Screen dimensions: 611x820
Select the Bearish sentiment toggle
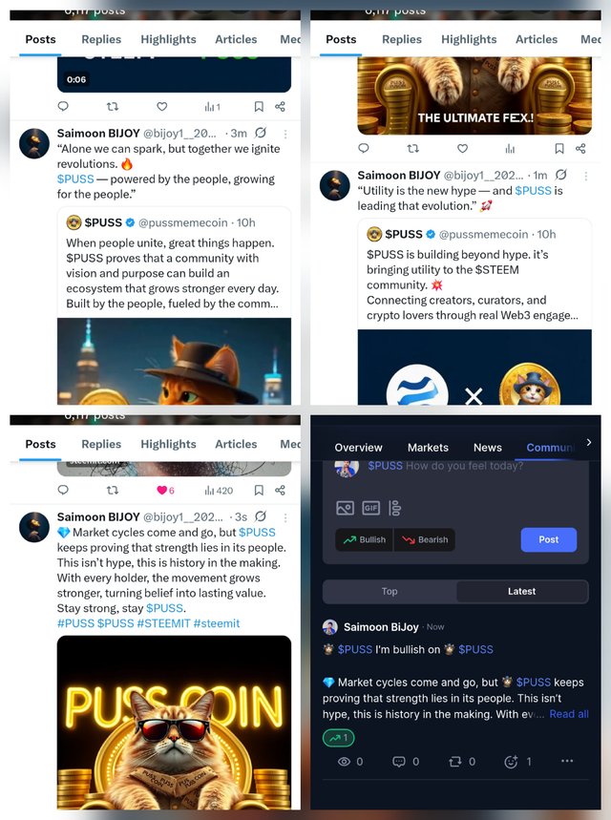point(425,539)
